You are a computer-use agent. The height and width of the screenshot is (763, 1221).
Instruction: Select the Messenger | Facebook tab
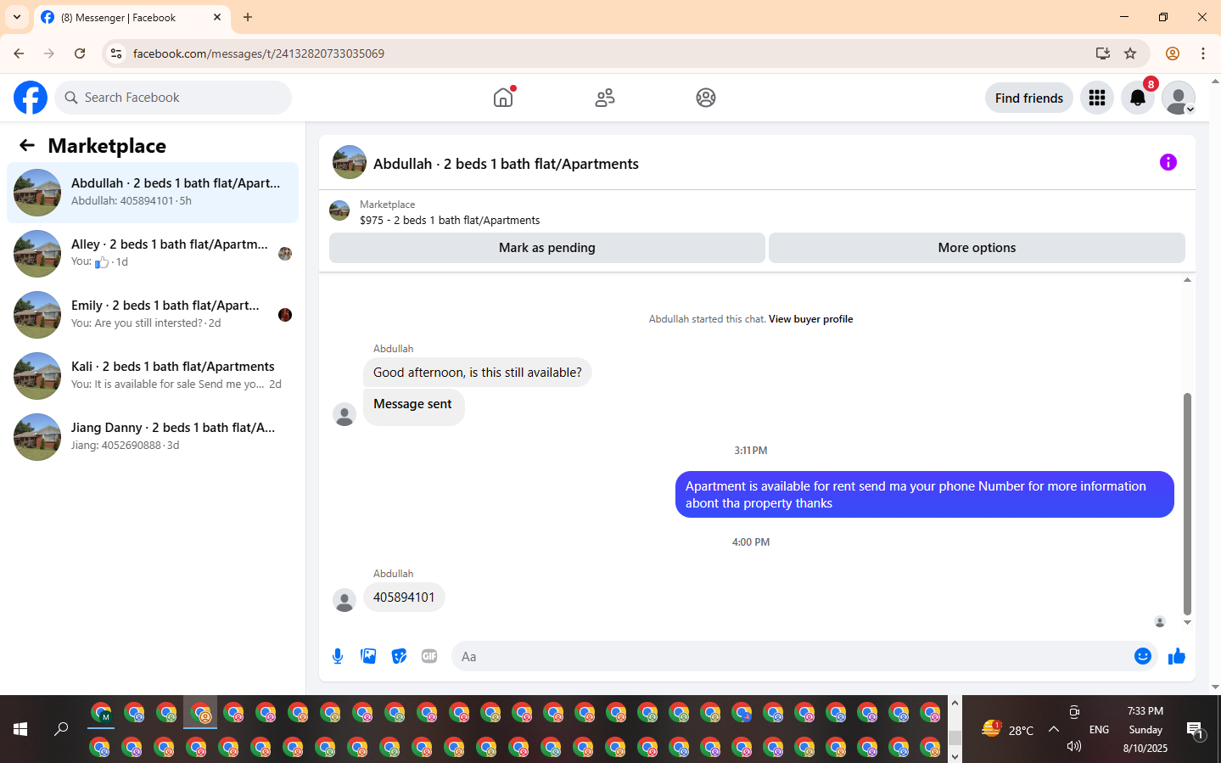pos(132,18)
